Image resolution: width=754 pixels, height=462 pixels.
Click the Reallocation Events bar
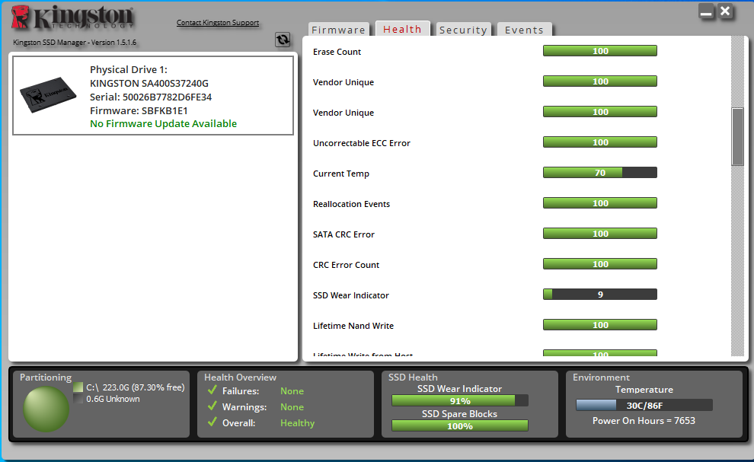(x=600, y=203)
